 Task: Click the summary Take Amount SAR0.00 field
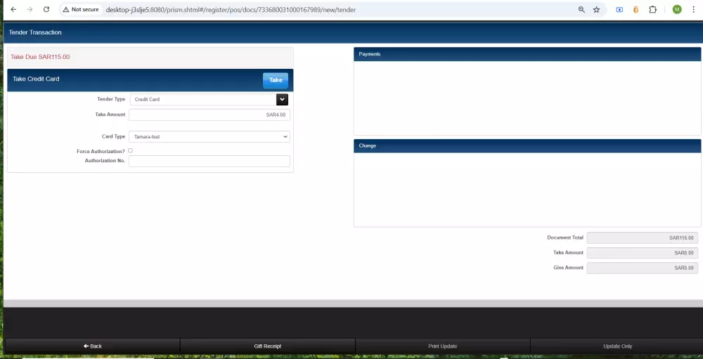(x=642, y=253)
